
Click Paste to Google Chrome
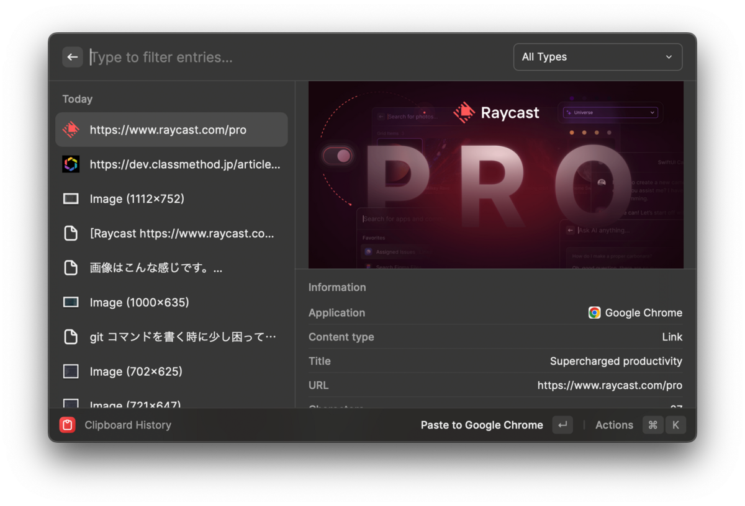(482, 425)
